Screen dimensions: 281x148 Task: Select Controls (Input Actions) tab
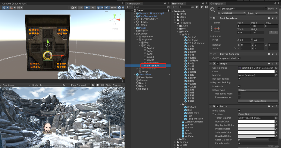pos(15,4)
